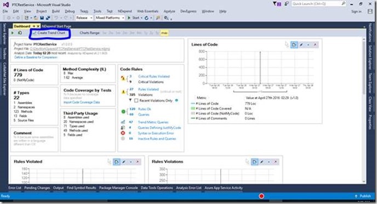Open the Output tab at the bottom

pyautogui.click(x=58, y=188)
